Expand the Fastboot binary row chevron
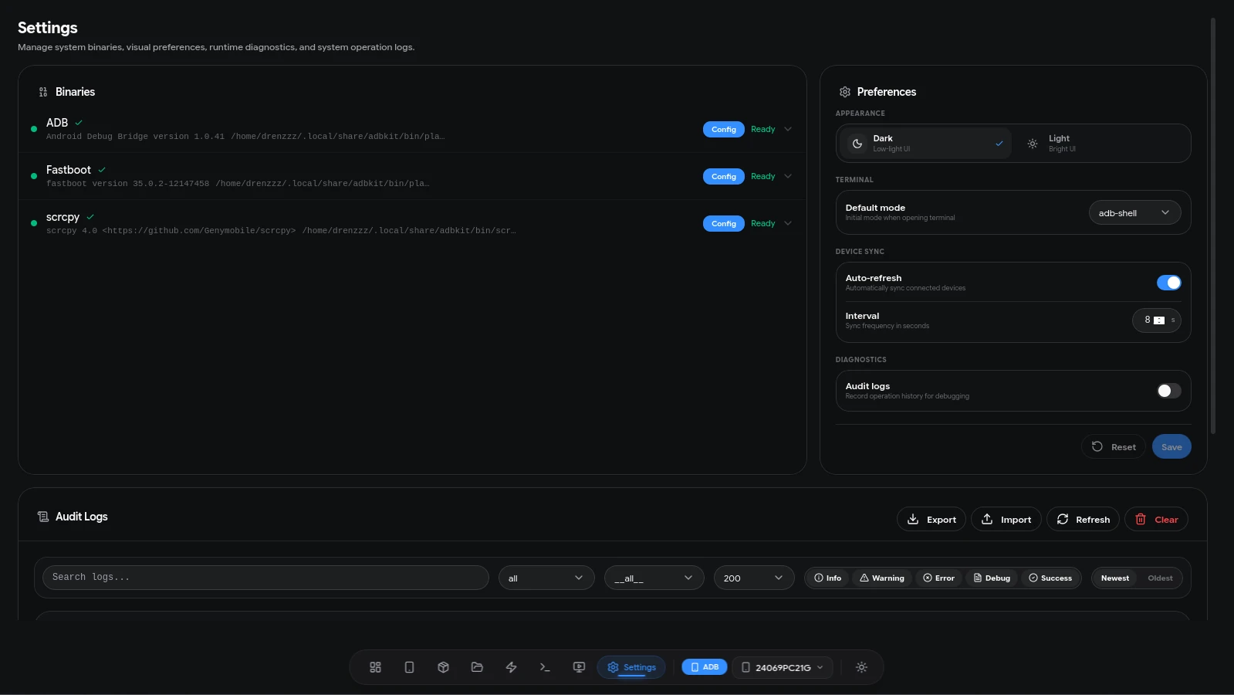1234x695 pixels. click(788, 176)
